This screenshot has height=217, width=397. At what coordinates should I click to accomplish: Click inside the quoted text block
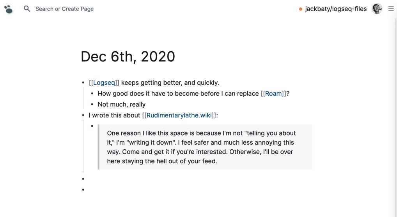201,147
